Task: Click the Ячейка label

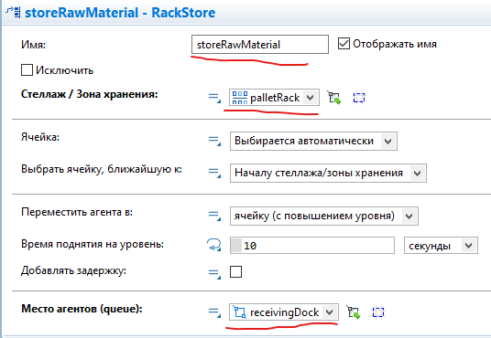Action: (40, 137)
